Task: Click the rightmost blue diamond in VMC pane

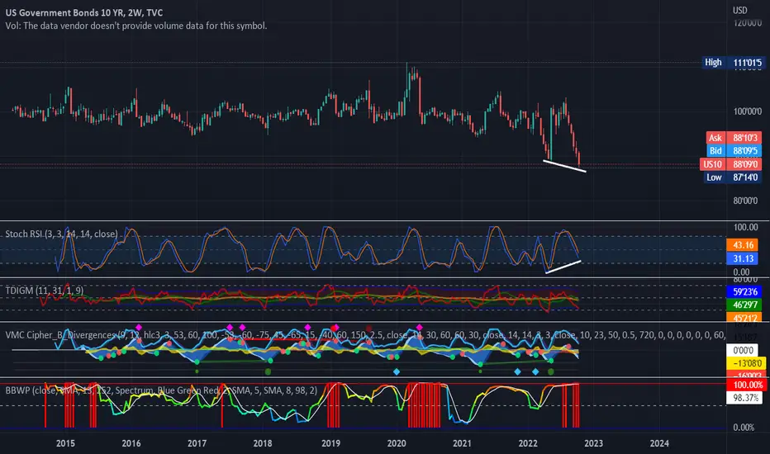Action: click(535, 372)
